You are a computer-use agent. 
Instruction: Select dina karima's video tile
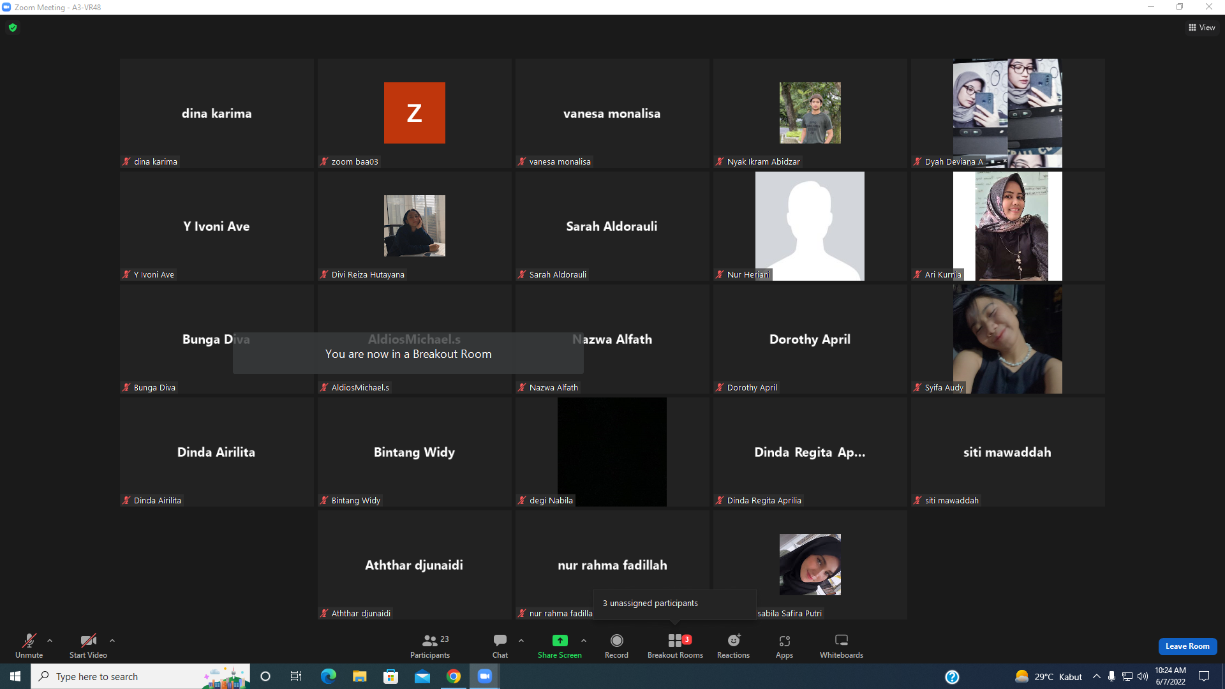pos(217,113)
